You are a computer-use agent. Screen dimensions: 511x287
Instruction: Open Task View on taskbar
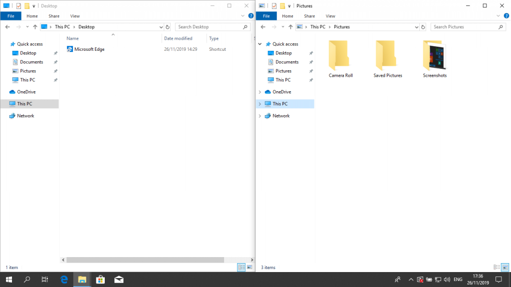[x=45, y=280]
